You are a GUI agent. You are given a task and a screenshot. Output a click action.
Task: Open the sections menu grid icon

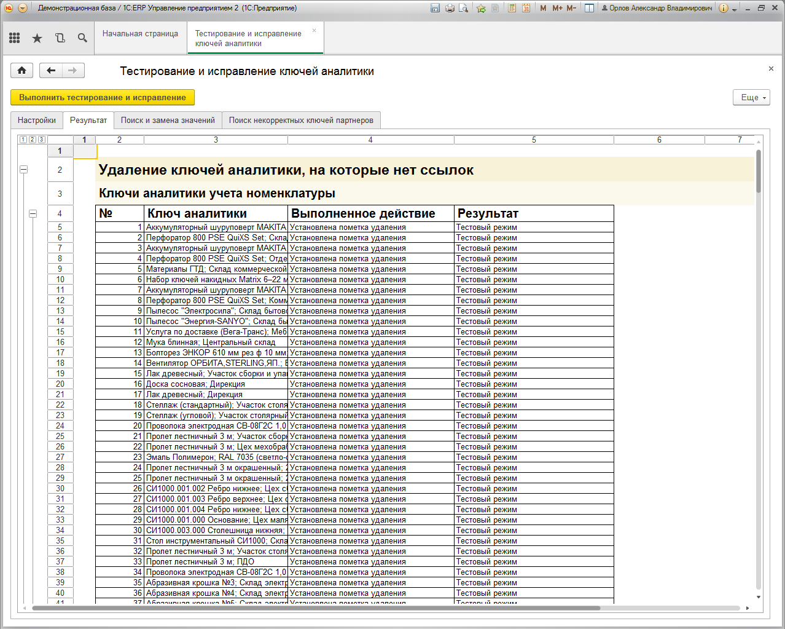pyautogui.click(x=15, y=38)
